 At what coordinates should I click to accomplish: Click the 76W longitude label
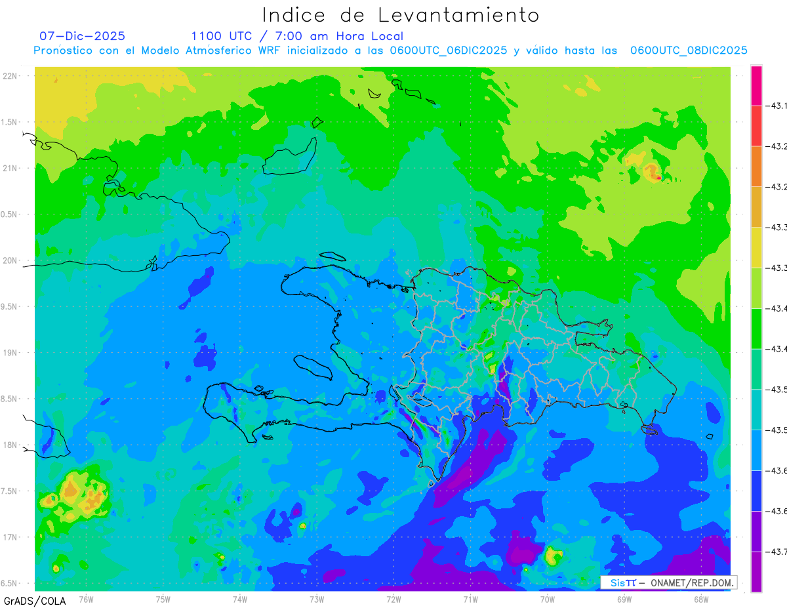[x=86, y=599]
